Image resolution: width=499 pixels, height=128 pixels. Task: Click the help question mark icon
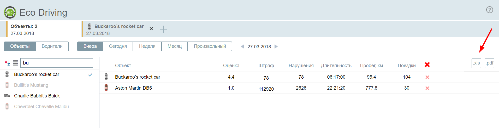[489, 10]
